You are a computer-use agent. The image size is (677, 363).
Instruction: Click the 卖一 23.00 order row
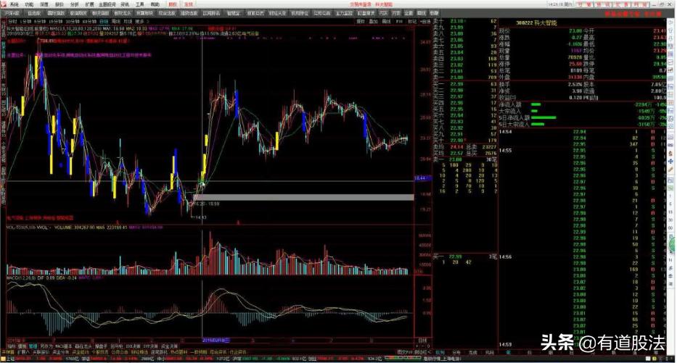point(465,78)
